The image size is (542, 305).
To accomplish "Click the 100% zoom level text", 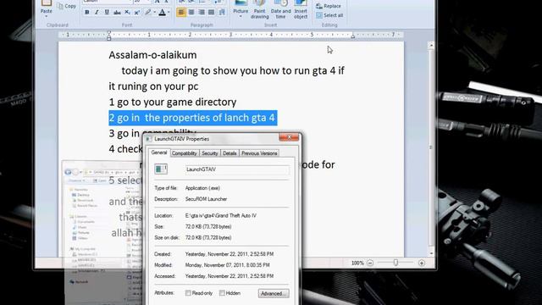I will coord(357,263).
